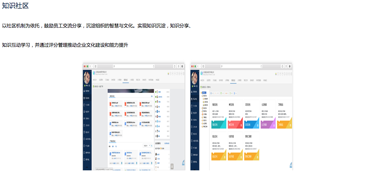Screen dimensions: 368x179
Task: Click the share icon in the right browser toolbar
Action: [282, 66]
